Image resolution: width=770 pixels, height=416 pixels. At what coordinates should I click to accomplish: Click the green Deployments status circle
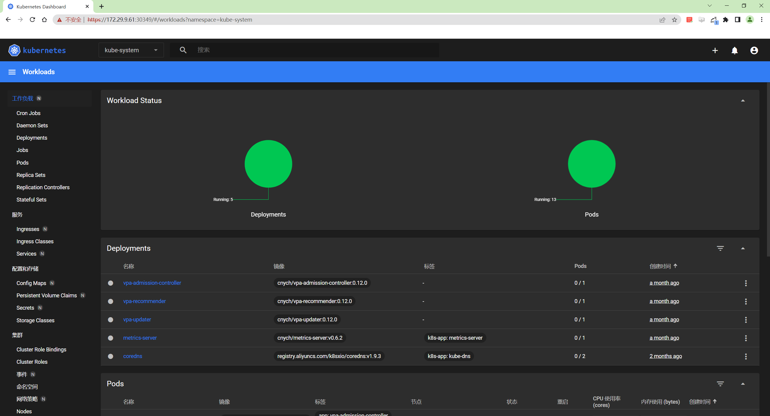268,164
